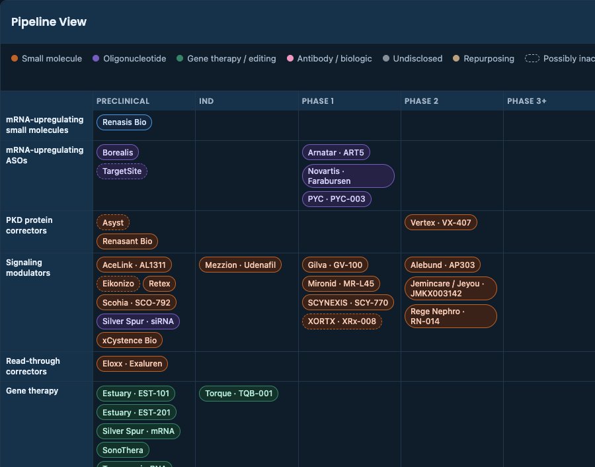Screen dimensions: 595x467
Task: Select Vertex · VX-407 entry
Action: coord(440,222)
